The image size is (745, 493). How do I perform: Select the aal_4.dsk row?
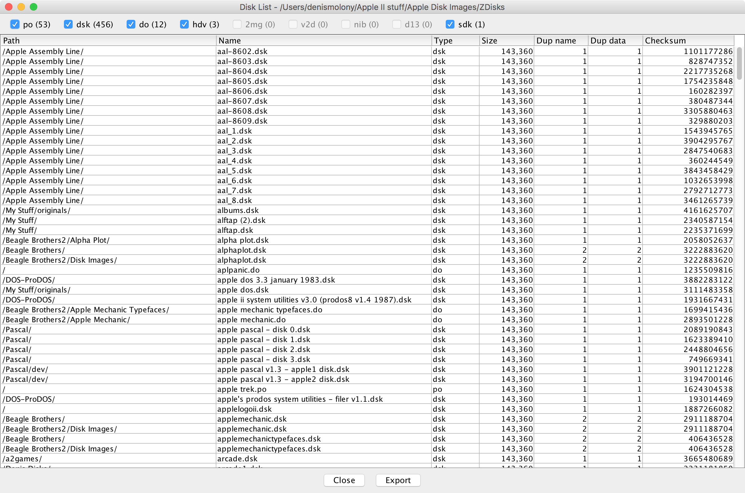pos(368,161)
